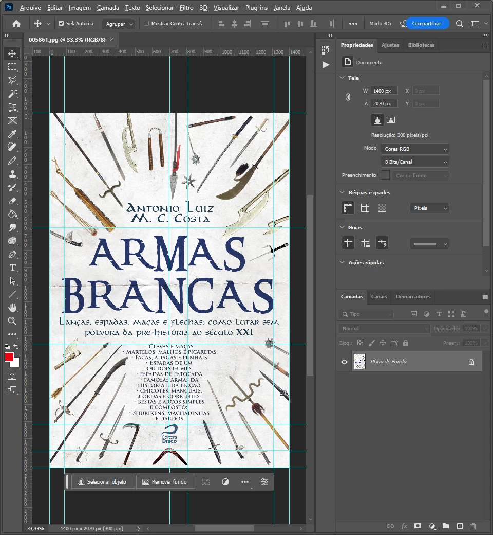Click the canvas width W field
Viewport: 493px width, 535px height.
pyautogui.click(x=384, y=91)
